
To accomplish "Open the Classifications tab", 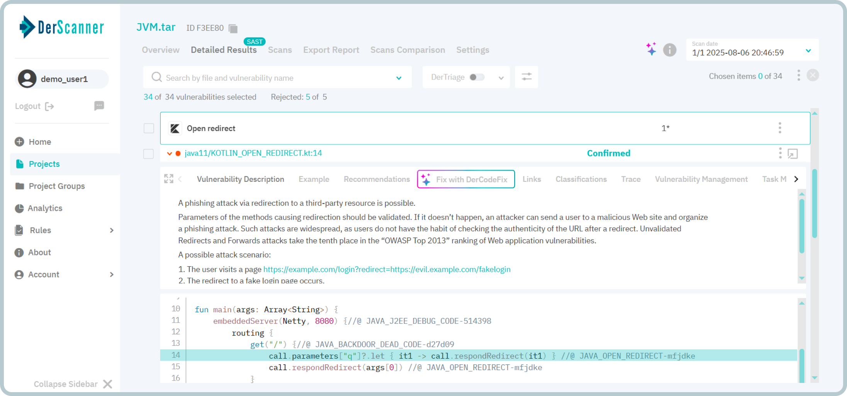I will [x=581, y=179].
